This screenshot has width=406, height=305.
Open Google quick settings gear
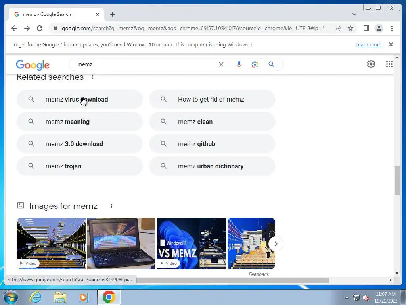pyautogui.click(x=371, y=64)
